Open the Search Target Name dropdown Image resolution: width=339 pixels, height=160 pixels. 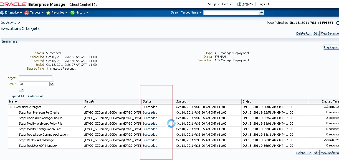tap(186, 13)
